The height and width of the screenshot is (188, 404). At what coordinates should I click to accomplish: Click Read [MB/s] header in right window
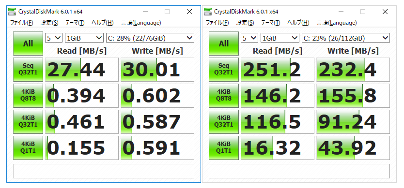(278, 51)
